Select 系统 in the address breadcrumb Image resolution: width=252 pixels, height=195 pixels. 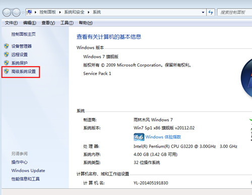97,12
